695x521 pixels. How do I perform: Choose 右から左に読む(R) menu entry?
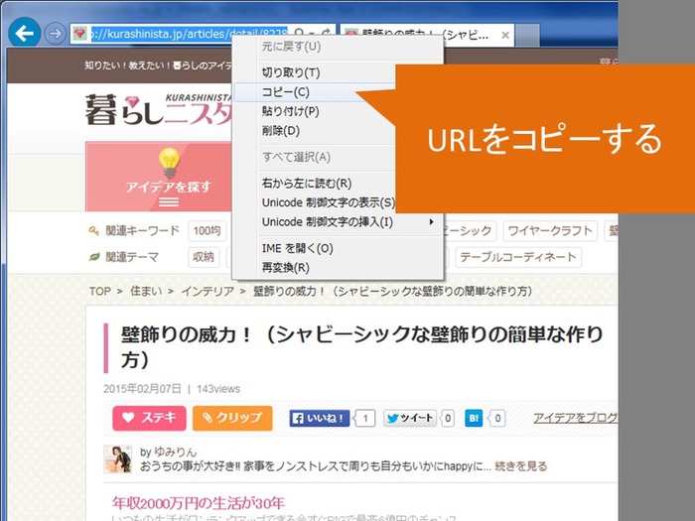pyautogui.click(x=306, y=183)
